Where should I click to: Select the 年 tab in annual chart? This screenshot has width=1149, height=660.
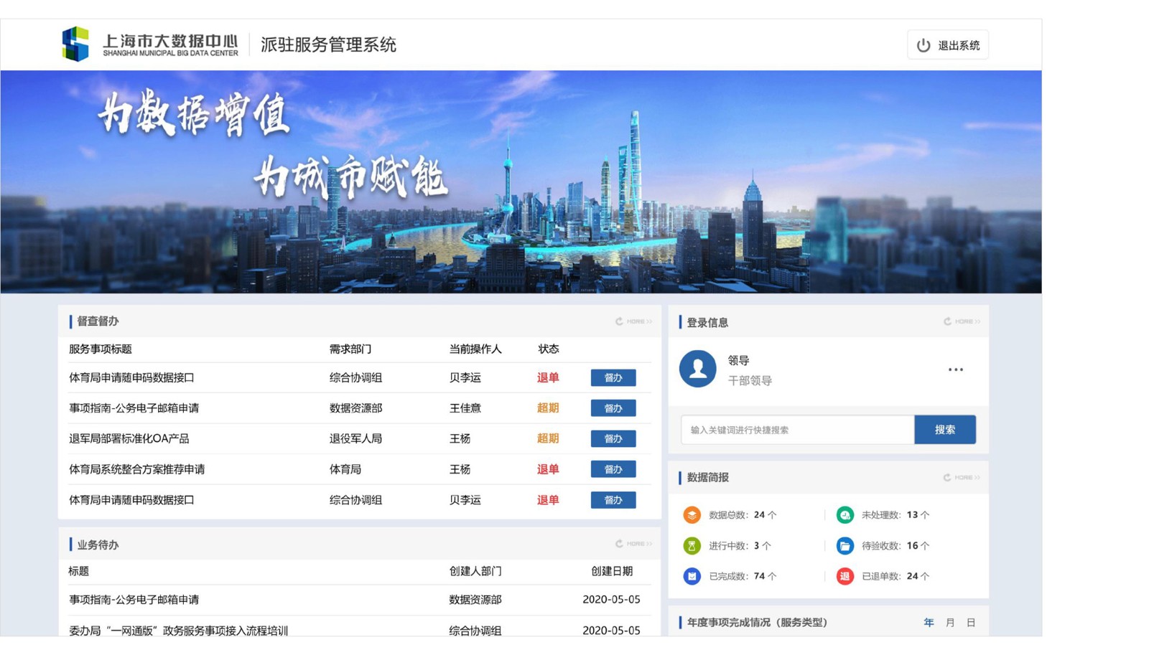point(929,623)
